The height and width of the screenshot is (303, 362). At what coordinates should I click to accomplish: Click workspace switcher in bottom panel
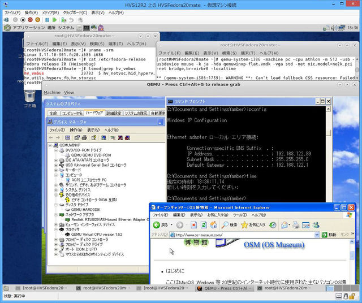coord(342,288)
